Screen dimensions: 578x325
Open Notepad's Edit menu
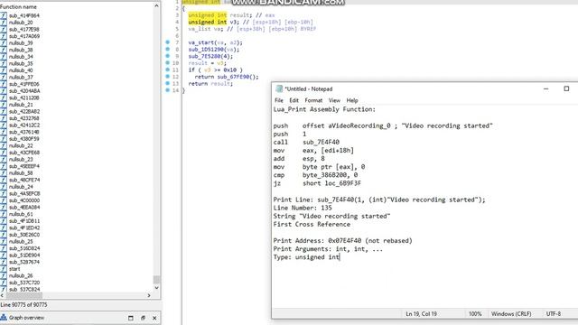click(294, 100)
